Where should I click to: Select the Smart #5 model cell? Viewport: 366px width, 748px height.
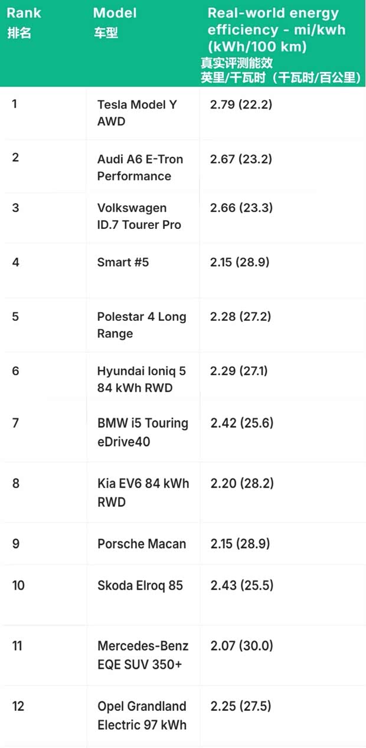coord(123,262)
